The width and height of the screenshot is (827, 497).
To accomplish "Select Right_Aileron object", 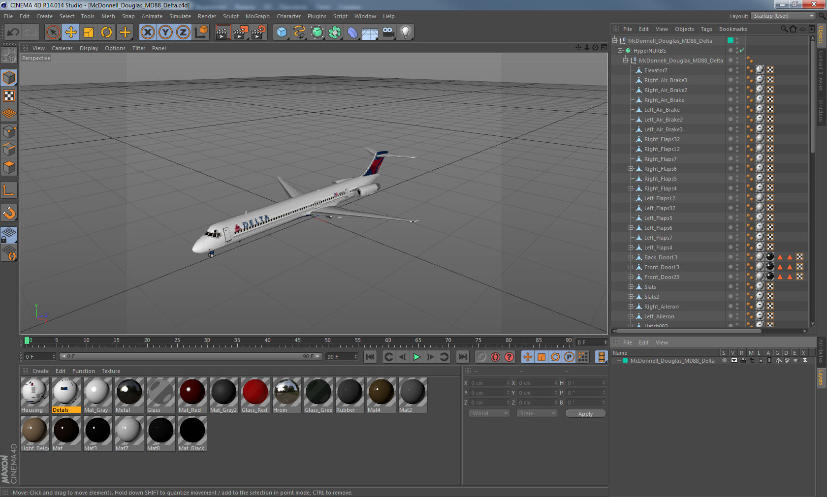I will [661, 307].
